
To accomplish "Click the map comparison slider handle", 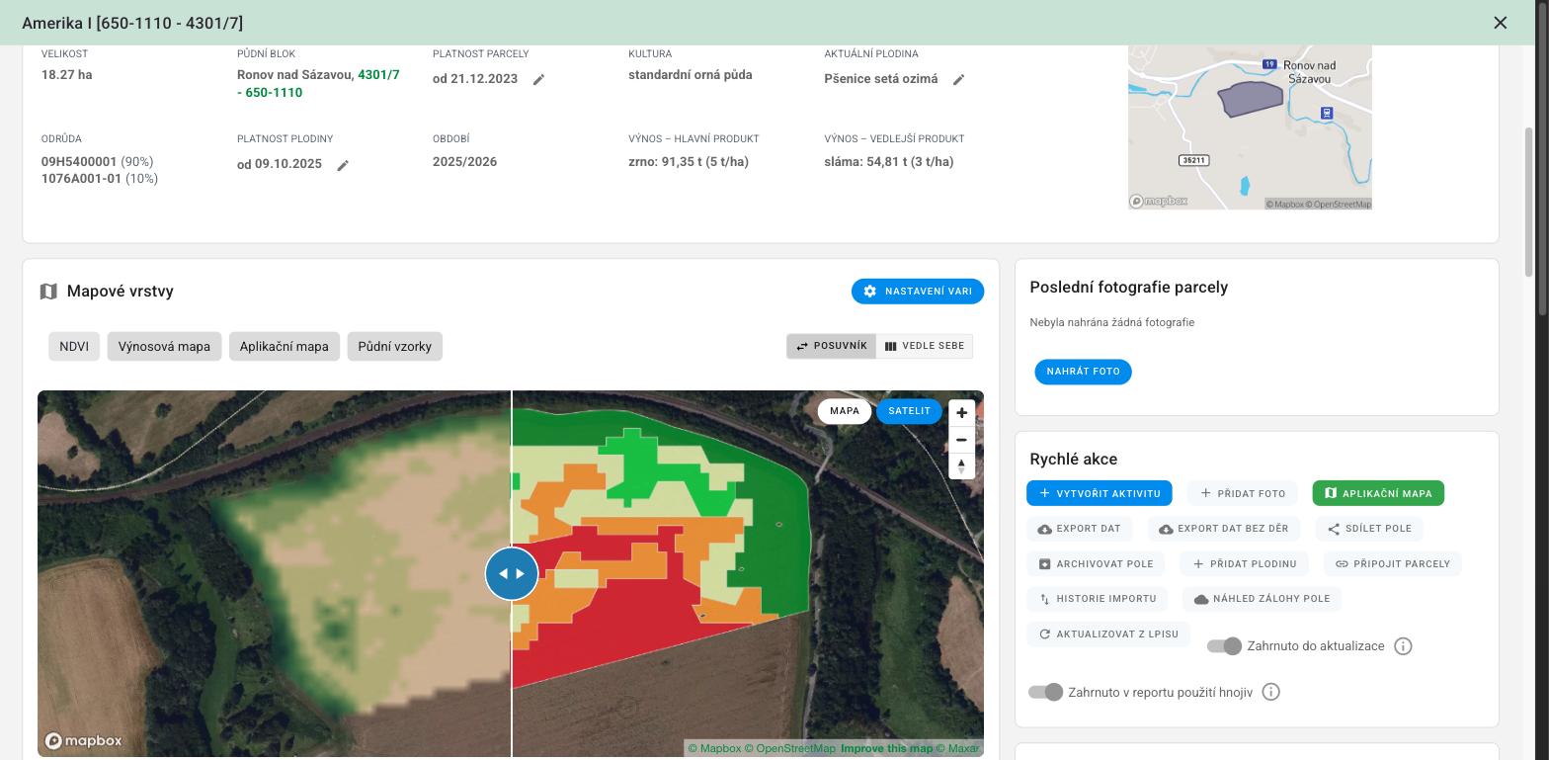I will click(x=512, y=573).
